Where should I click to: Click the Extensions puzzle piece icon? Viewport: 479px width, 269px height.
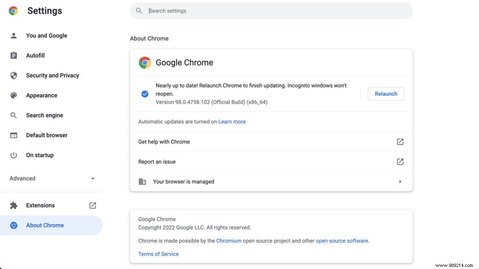pyautogui.click(x=14, y=205)
